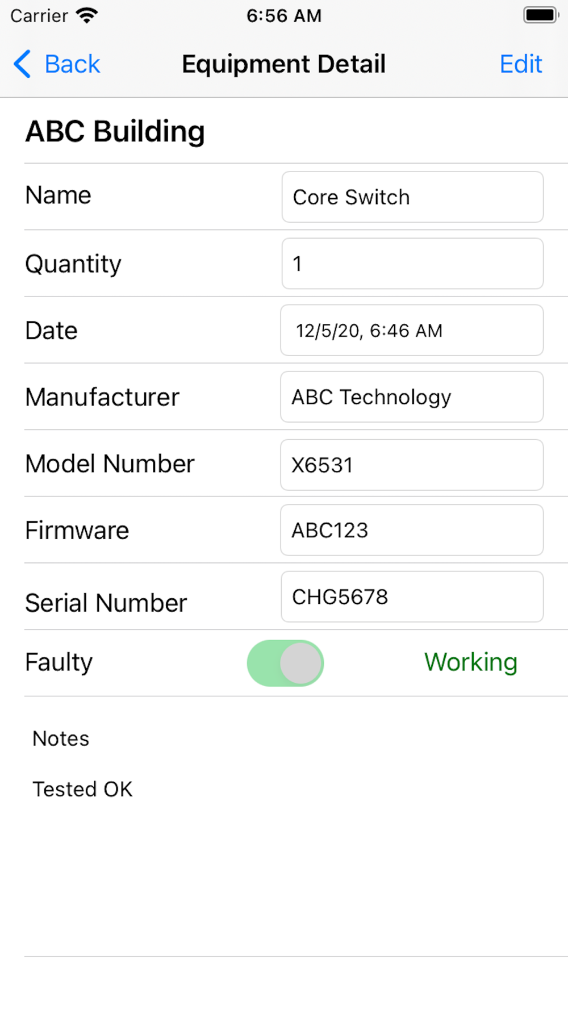Tap the battery indicator icon
This screenshot has width=568, height=1010.
coord(540,15)
